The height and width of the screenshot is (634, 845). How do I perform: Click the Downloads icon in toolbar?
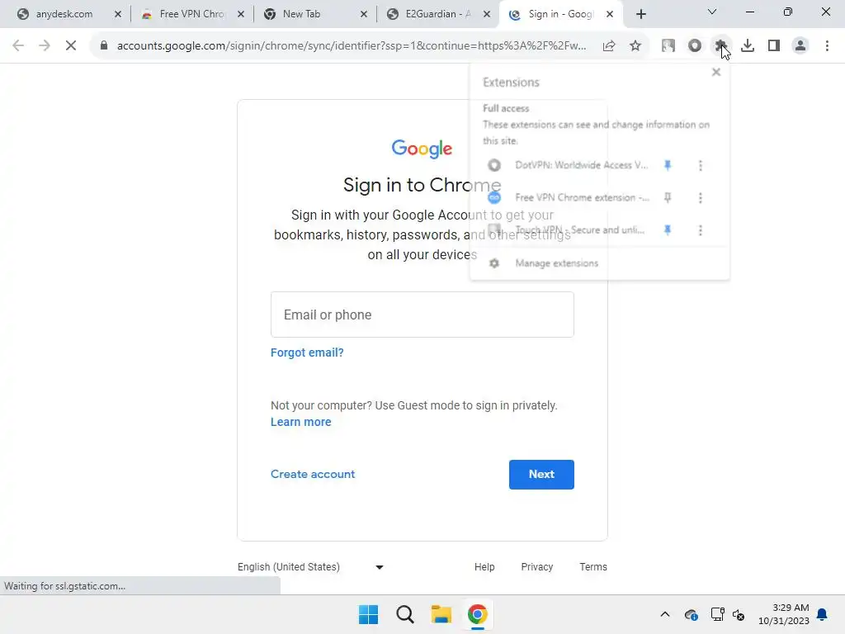(748, 46)
